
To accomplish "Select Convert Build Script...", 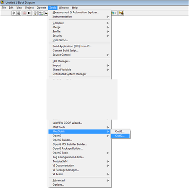I will point(79,51).
